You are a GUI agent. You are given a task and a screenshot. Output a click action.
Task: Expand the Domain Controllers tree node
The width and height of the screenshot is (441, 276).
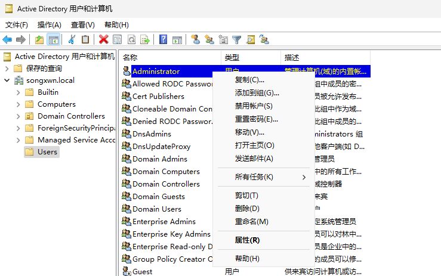[18, 116]
